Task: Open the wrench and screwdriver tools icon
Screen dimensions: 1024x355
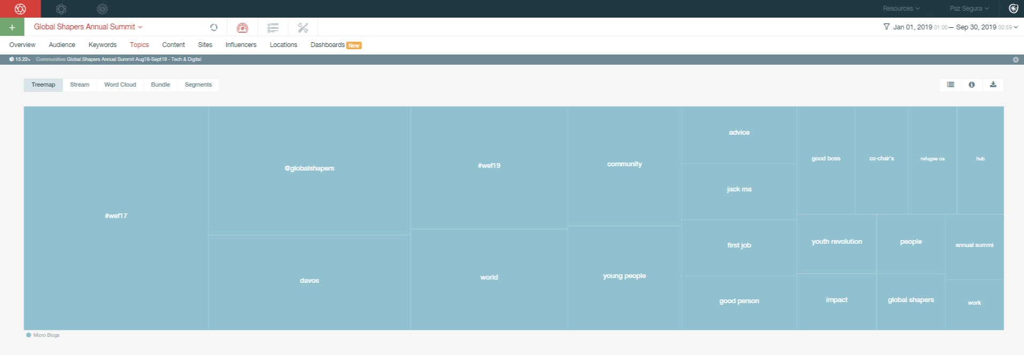Action: click(303, 27)
